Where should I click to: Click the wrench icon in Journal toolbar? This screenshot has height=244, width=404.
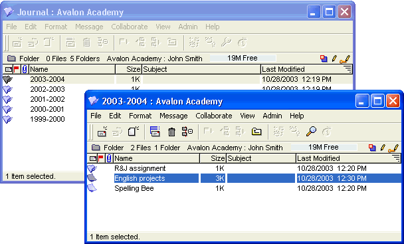[227, 43]
